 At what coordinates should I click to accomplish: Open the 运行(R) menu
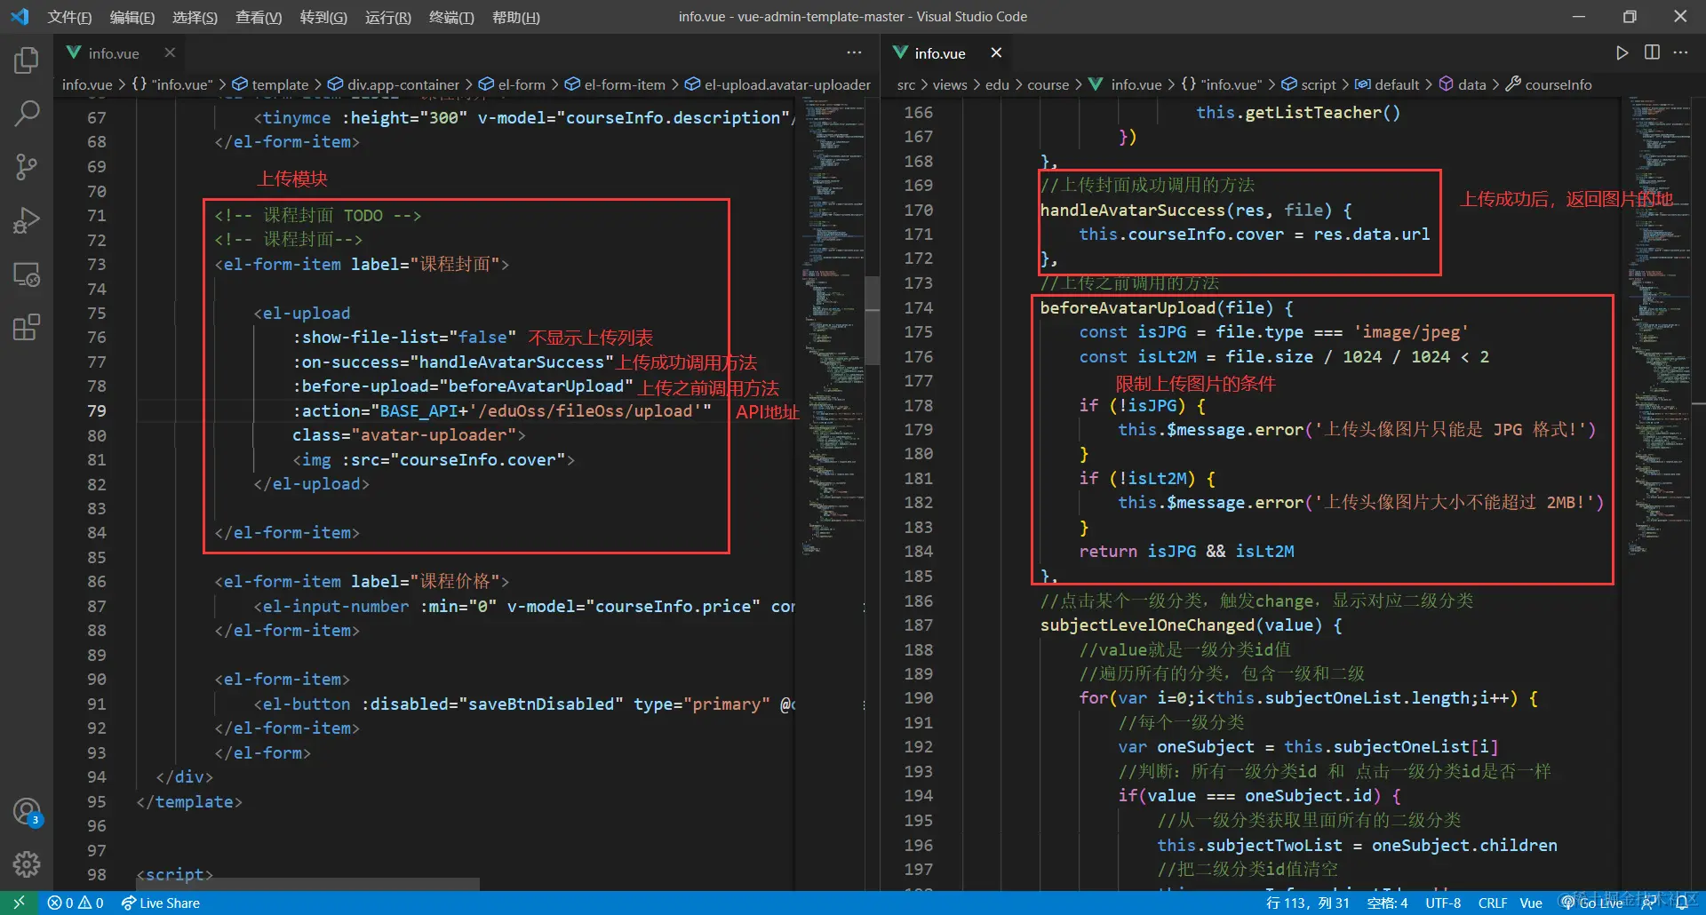coord(388,17)
